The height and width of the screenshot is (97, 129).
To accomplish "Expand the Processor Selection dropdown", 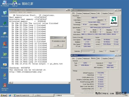I will (94, 51).
